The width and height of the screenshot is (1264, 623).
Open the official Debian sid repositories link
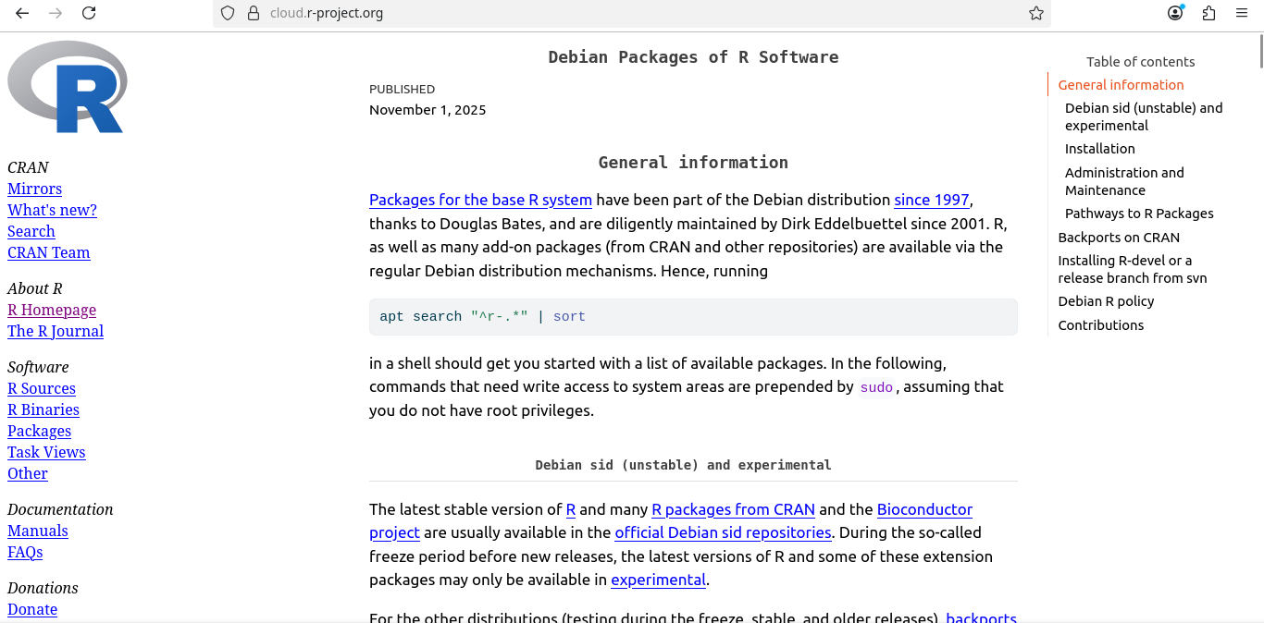[723, 532]
